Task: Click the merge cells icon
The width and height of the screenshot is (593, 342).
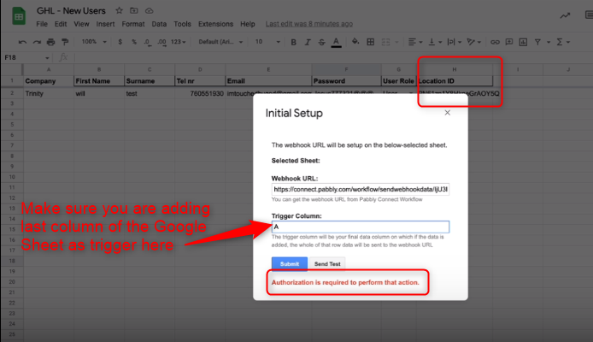Action: tap(385, 42)
